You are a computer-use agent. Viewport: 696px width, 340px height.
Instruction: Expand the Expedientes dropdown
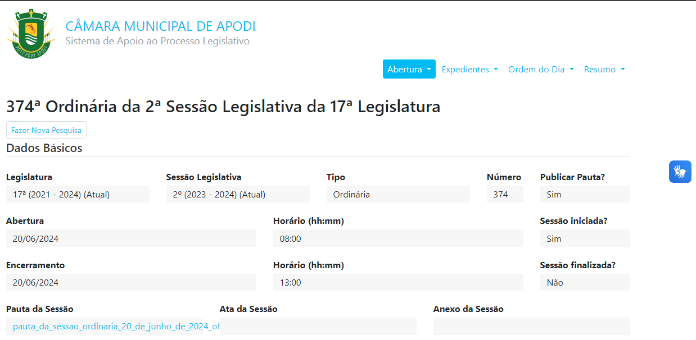[x=469, y=69]
